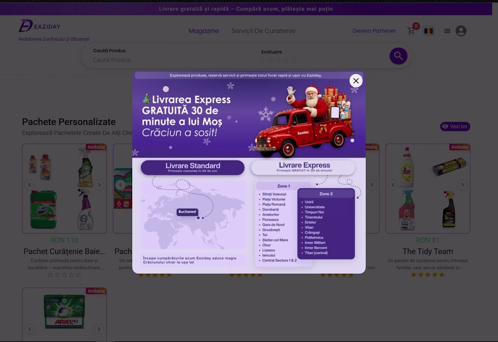Close the Christmas delivery popup
The height and width of the screenshot is (342, 498).
356,81
